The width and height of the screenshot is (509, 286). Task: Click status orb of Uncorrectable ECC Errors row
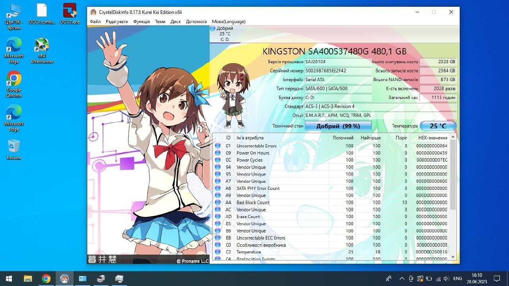(218, 238)
